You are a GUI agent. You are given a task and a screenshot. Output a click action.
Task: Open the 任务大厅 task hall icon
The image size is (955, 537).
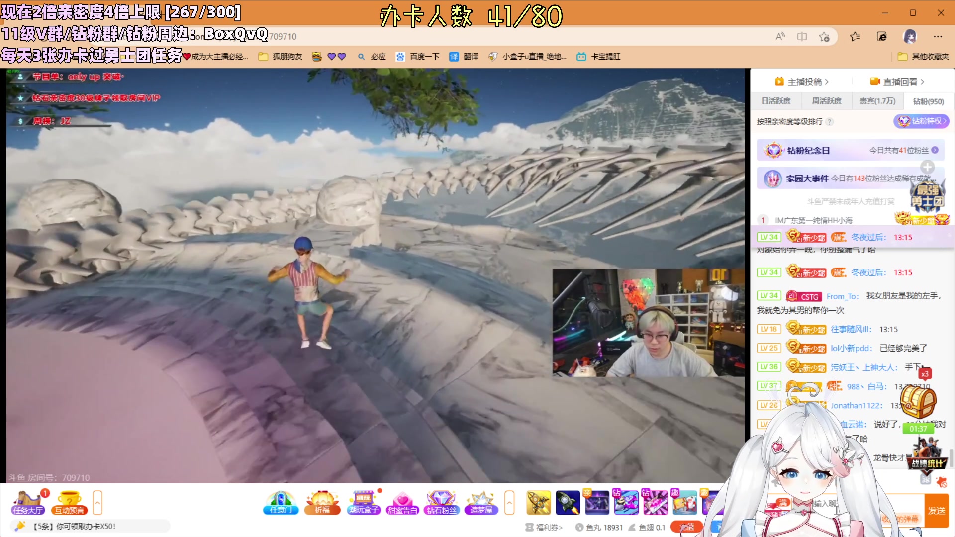(28, 503)
